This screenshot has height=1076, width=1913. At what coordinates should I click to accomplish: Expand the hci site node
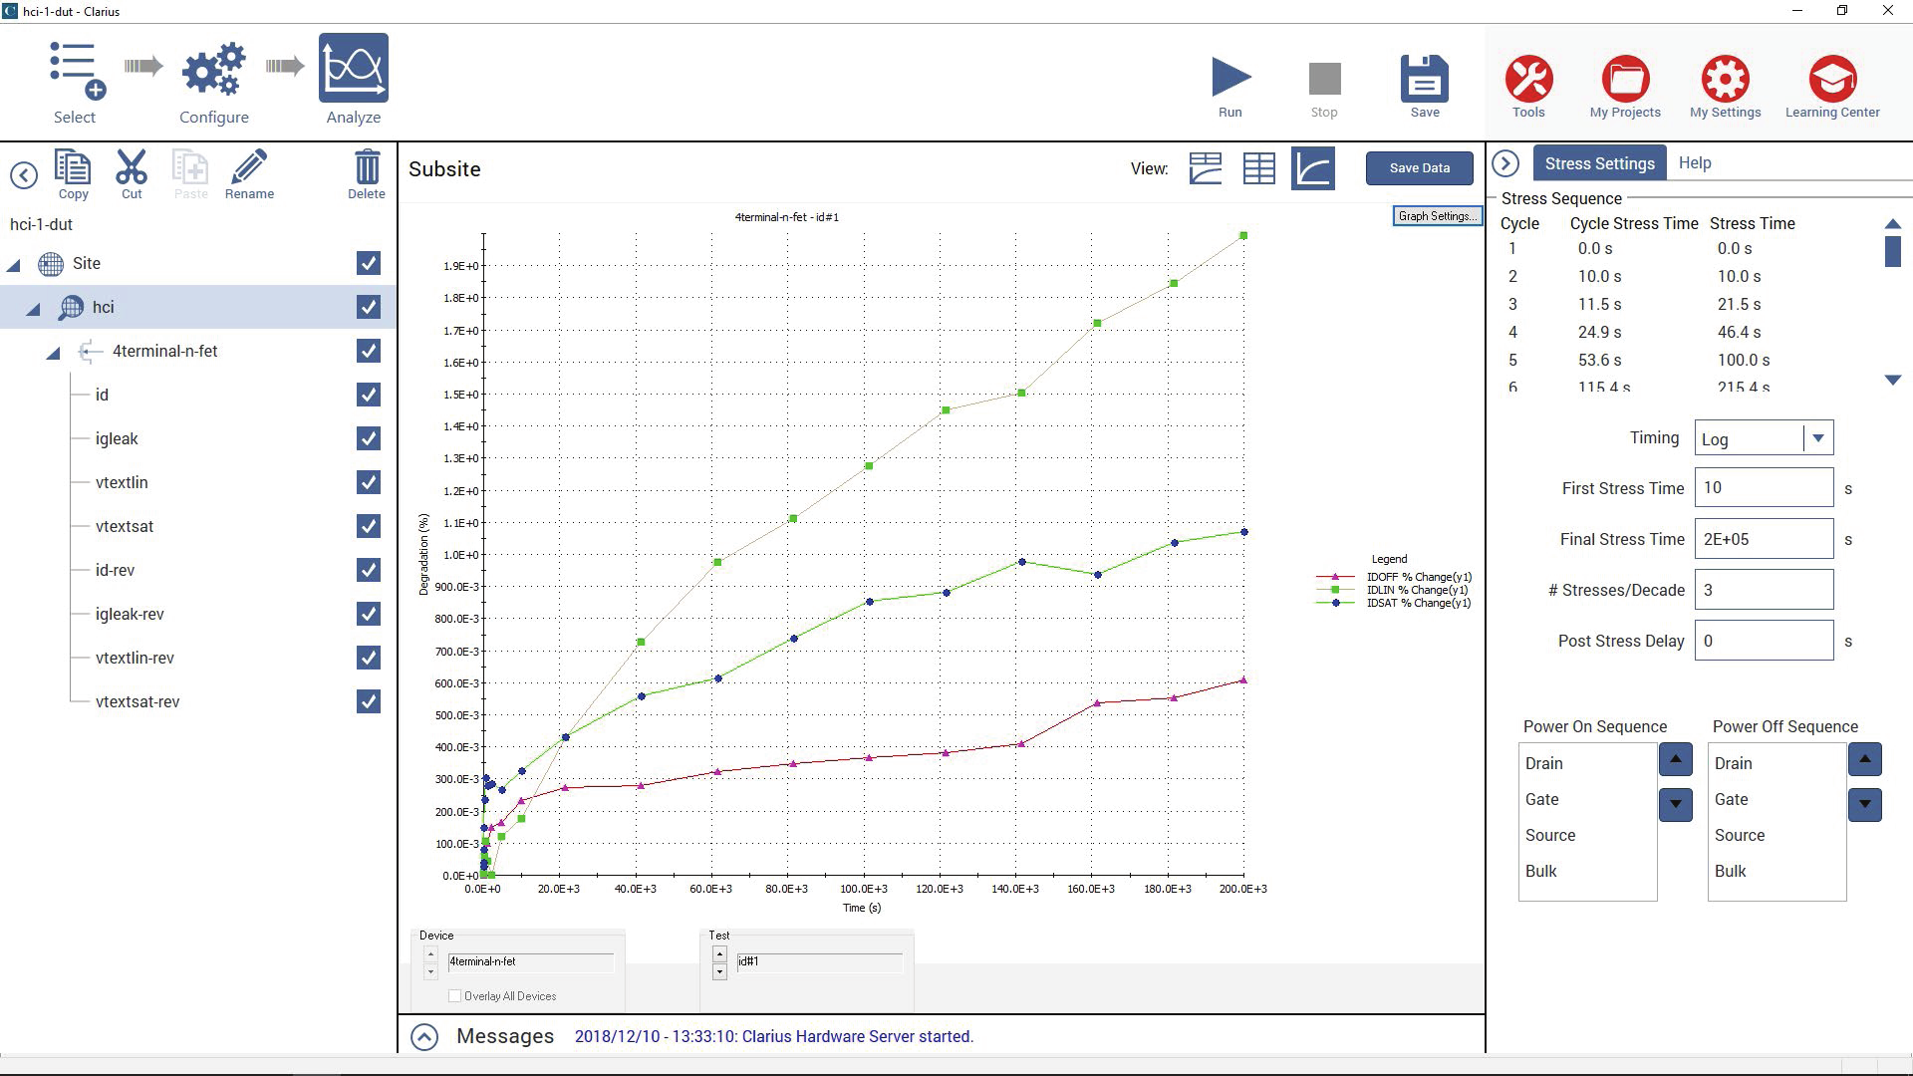pos(33,306)
